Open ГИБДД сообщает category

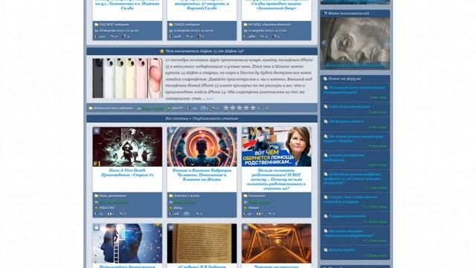[187, 25]
